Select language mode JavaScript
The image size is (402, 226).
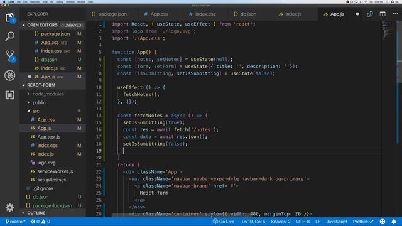point(337,222)
